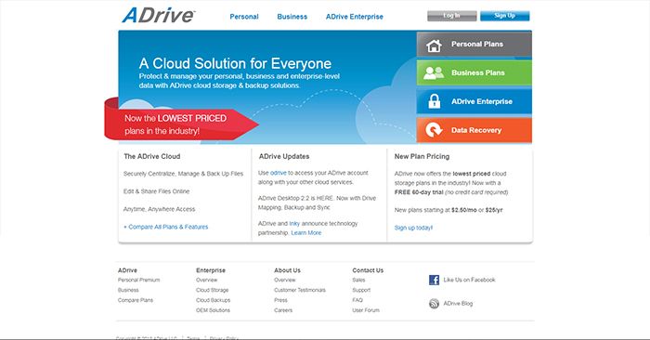Click The ADrive Cloud heading
This screenshot has height=340, width=650.
point(152,156)
